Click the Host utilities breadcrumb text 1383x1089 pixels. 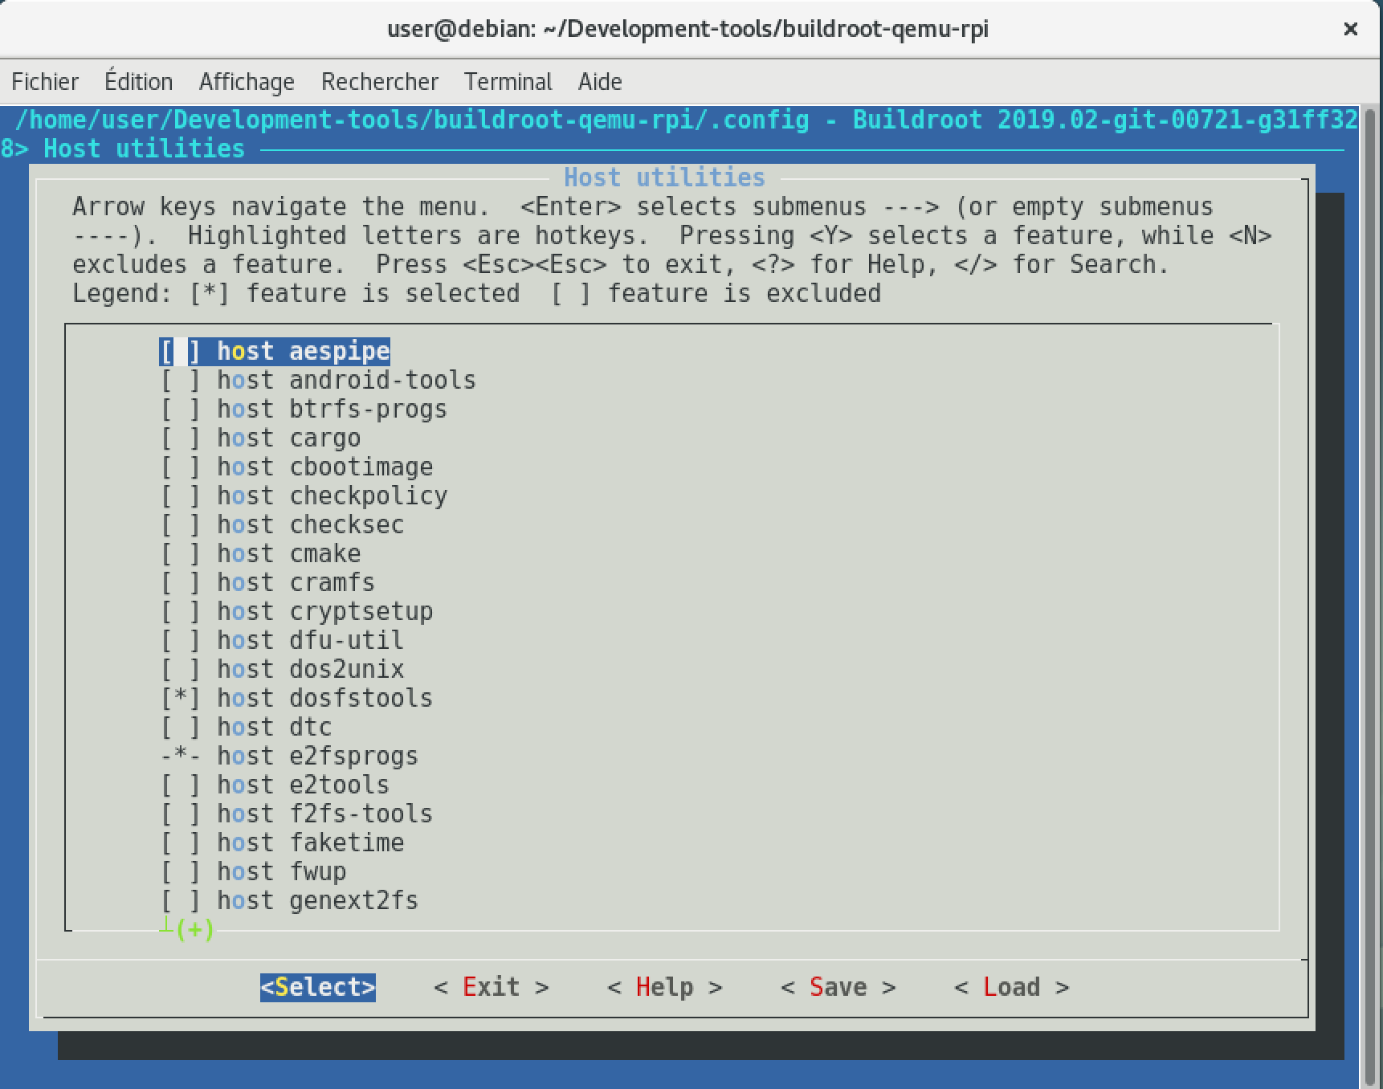pyautogui.click(x=144, y=149)
